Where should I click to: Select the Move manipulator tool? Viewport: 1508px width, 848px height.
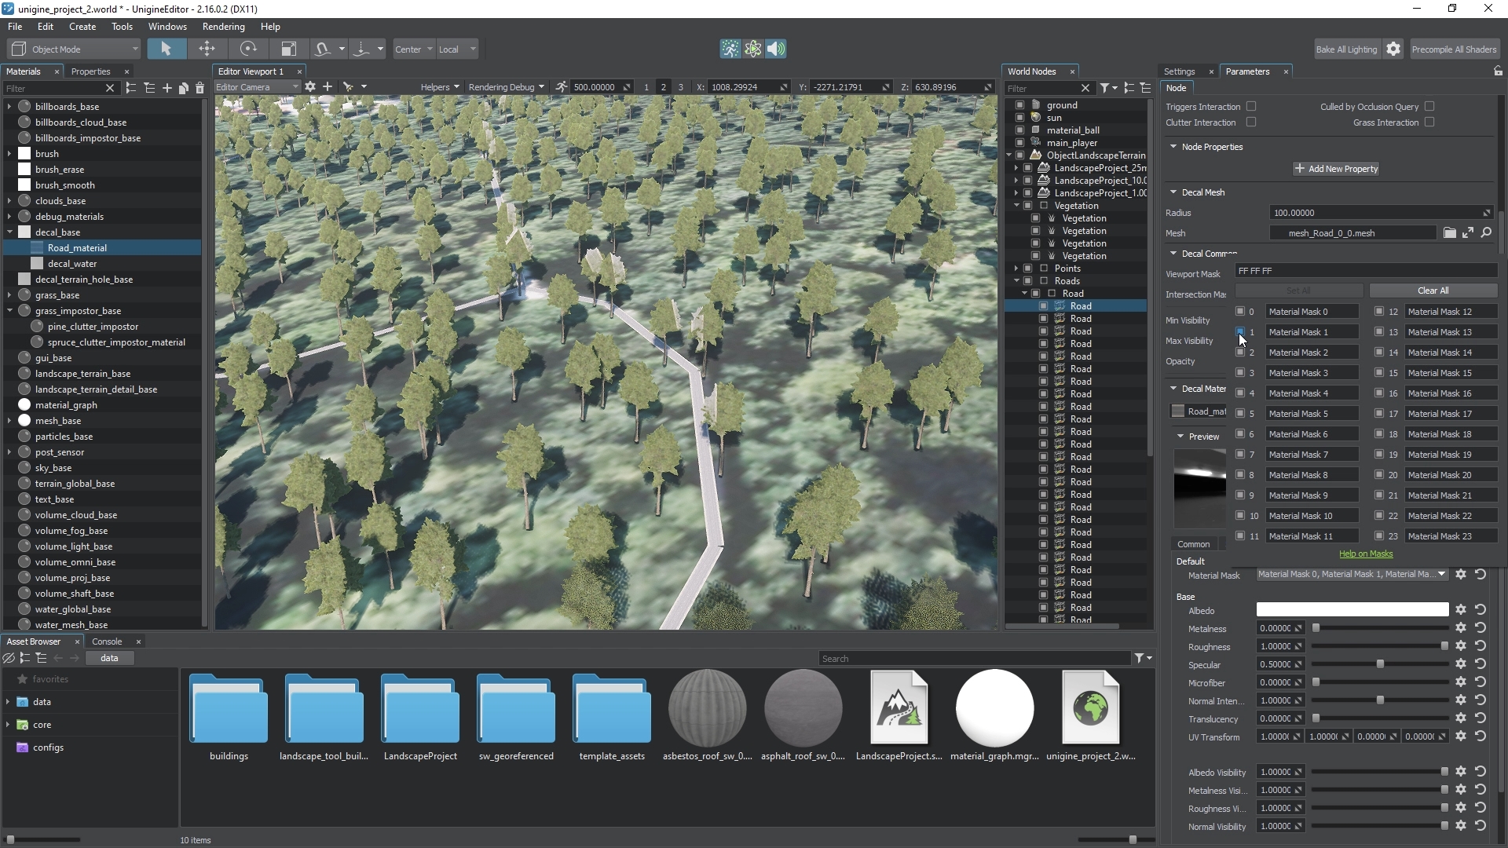click(x=207, y=49)
